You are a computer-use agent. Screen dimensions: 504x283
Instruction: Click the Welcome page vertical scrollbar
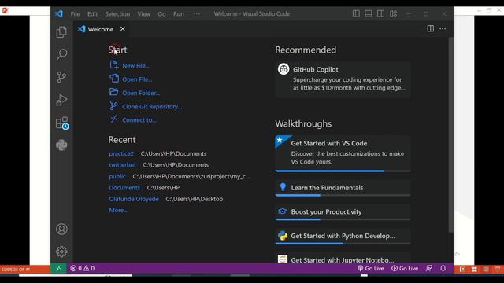point(450,134)
